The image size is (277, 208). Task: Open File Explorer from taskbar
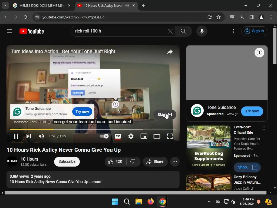[x=139, y=201]
